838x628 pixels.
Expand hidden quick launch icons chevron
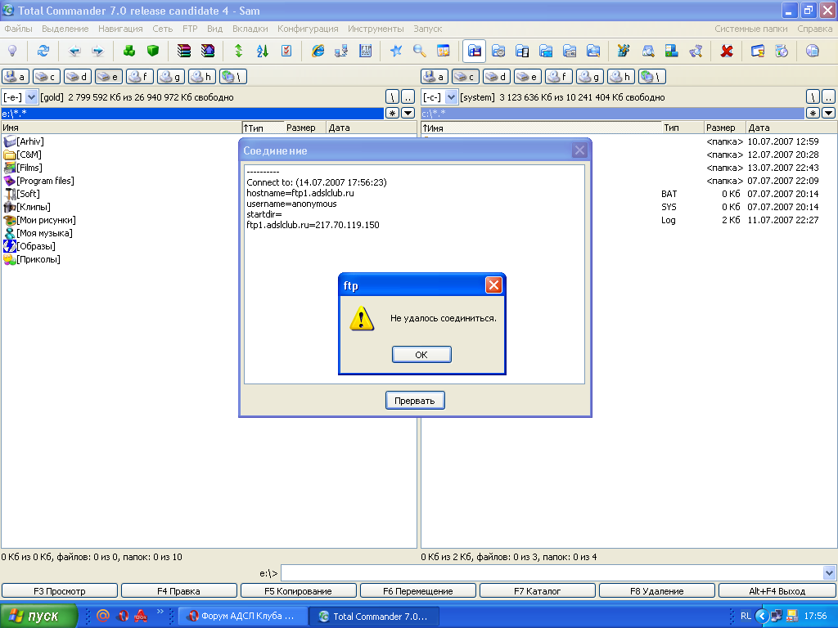coord(160,612)
